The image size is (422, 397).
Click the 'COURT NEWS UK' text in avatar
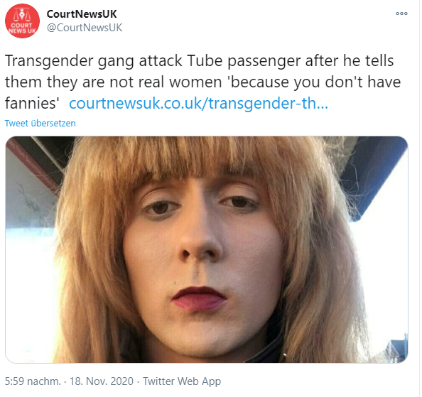coord(22,28)
